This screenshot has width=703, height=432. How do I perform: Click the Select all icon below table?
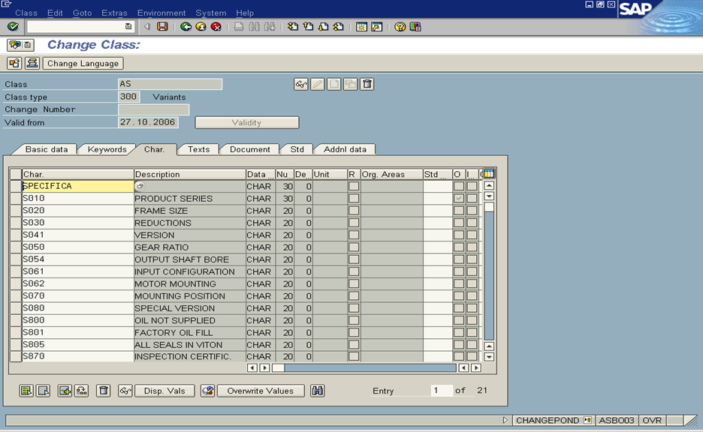[26, 391]
